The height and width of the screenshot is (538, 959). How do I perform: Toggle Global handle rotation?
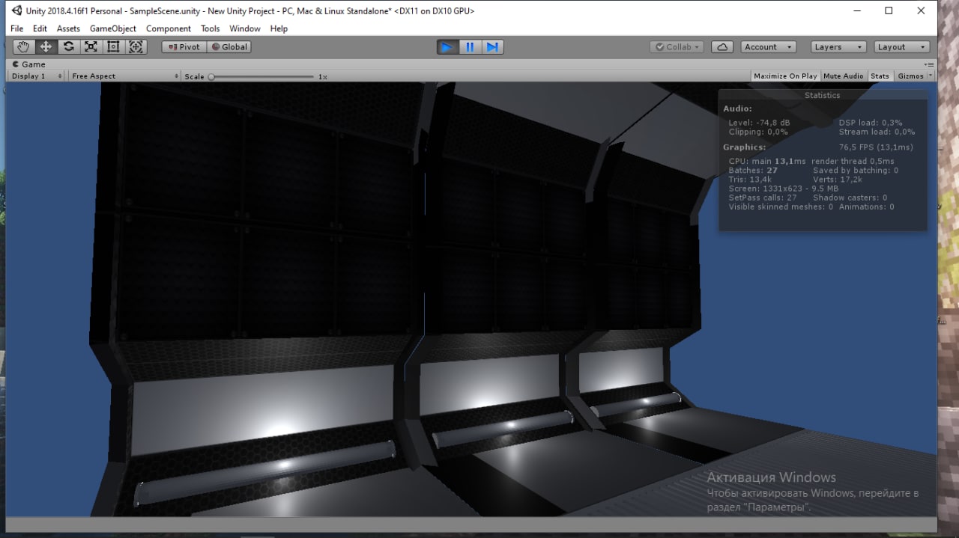click(x=229, y=46)
